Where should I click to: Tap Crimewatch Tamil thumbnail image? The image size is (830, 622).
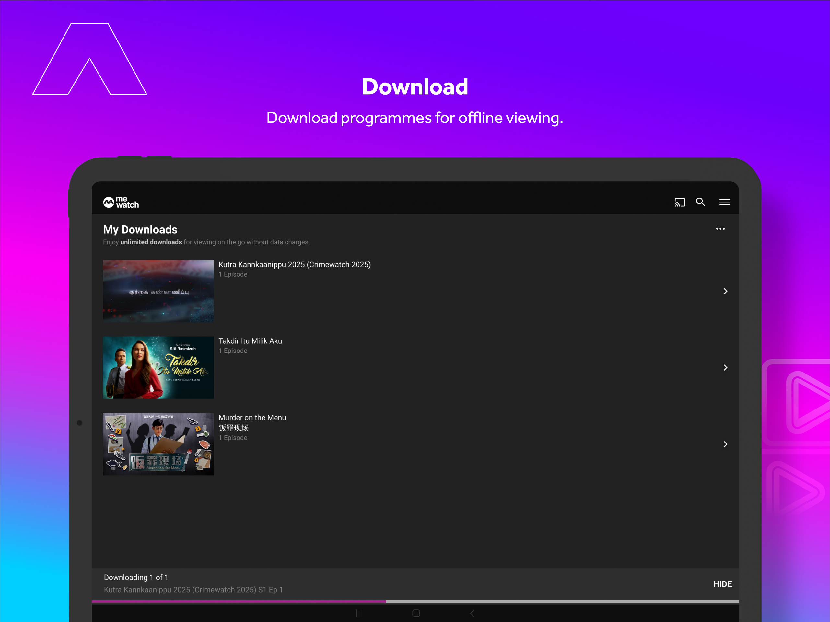coord(158,291)
